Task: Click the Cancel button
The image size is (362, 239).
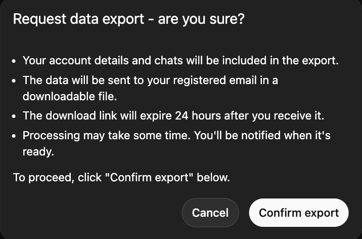Action: [x=210, y=213]
